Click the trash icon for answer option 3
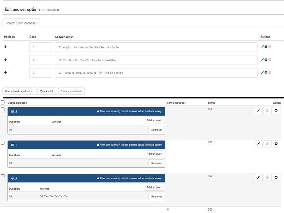The height and width of the screenshot is (213, 284). (x=270, y=72)
